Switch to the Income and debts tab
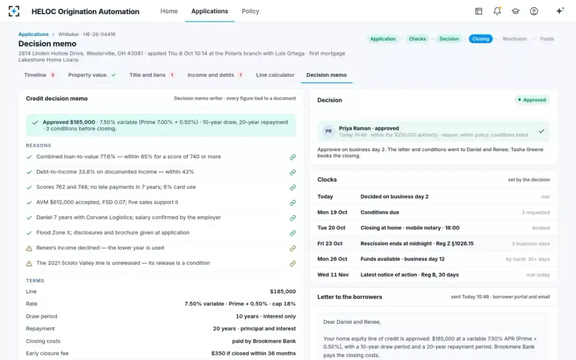 (215, 75)
